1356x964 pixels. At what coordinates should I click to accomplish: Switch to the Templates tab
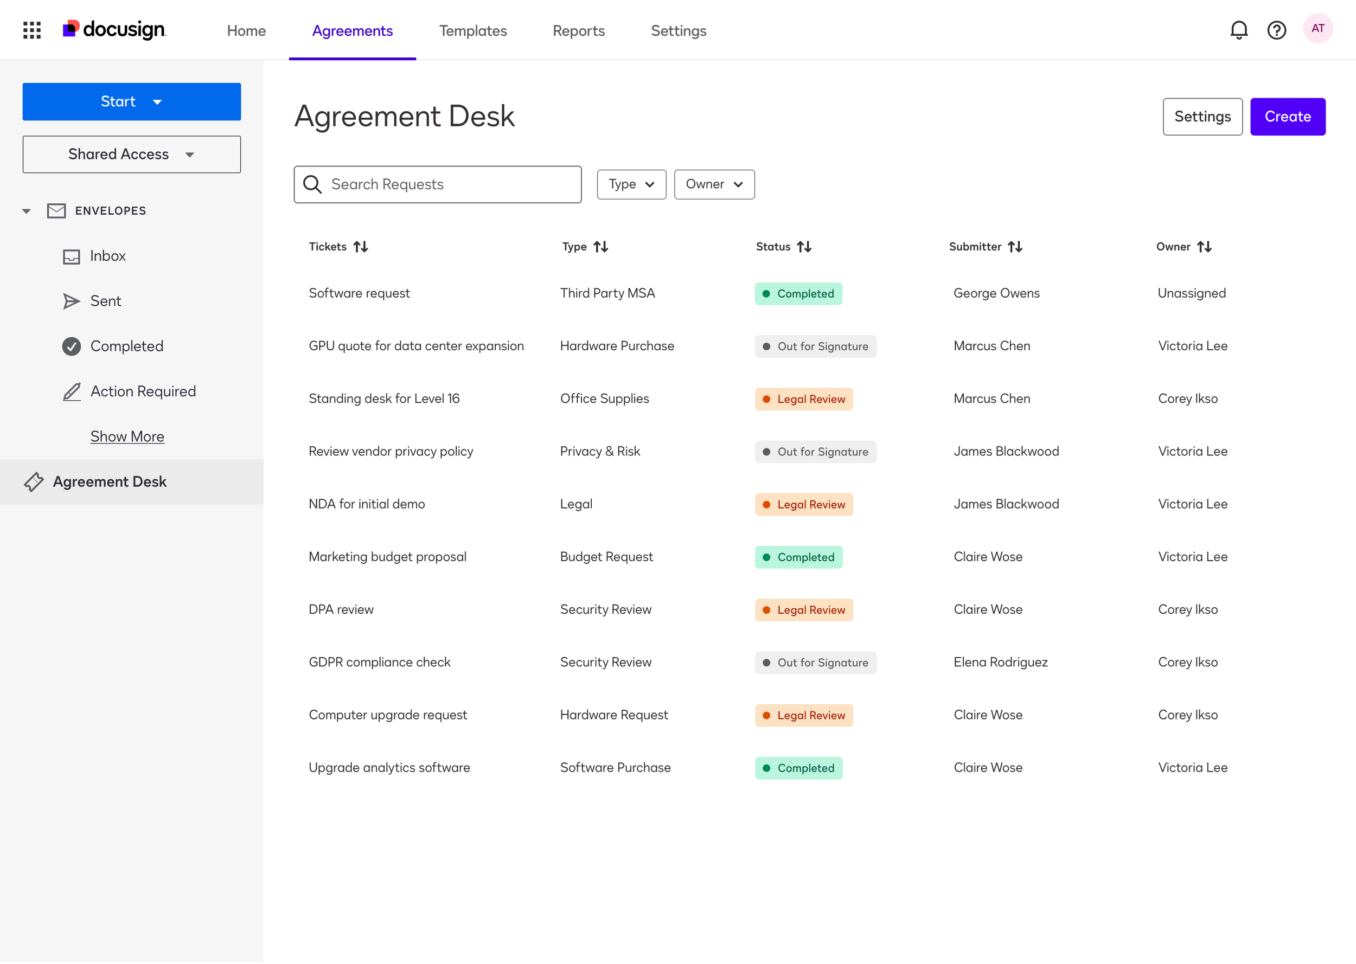coord(472,31)
